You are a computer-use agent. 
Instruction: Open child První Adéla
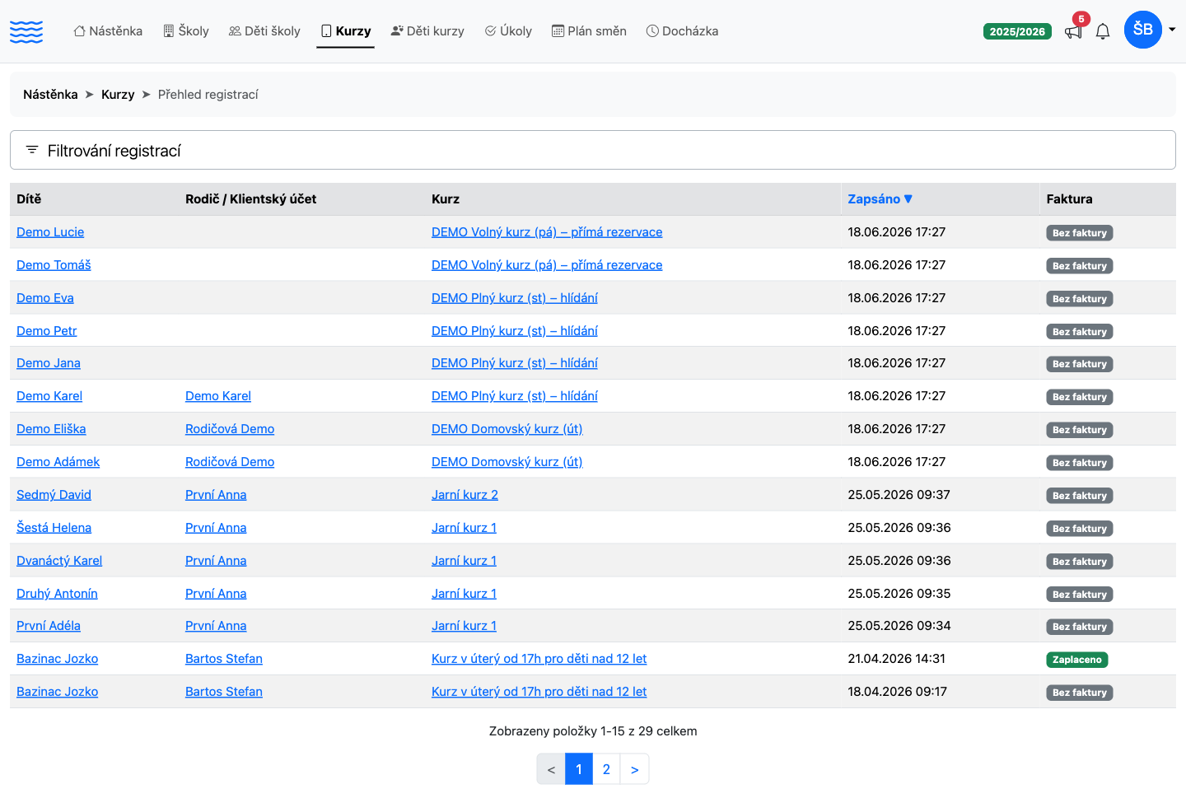(x=49, y=626)
